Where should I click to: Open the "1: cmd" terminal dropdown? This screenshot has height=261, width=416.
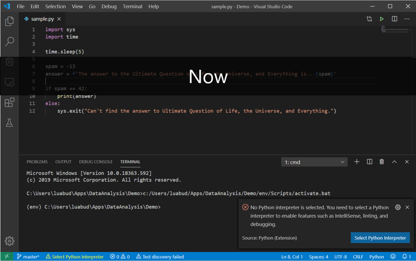click(314, 162)
